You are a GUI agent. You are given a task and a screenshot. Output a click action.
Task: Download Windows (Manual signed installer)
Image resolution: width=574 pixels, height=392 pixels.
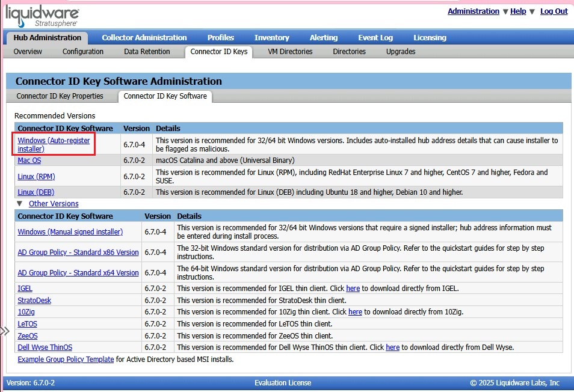click(70, 232)
